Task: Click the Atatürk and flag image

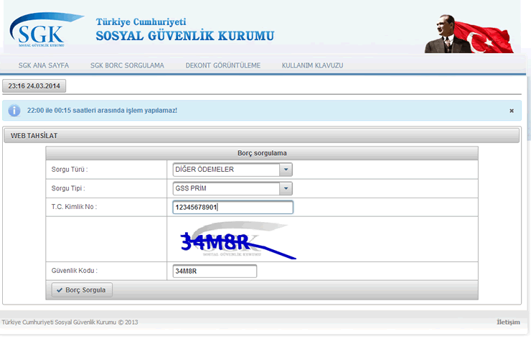Action: click(471, 33)
